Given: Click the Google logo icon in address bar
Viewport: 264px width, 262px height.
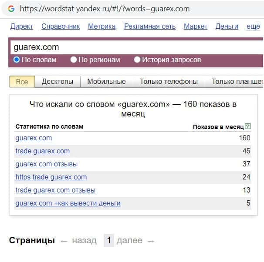Looking at the screenshot, I should pos(11,8).
